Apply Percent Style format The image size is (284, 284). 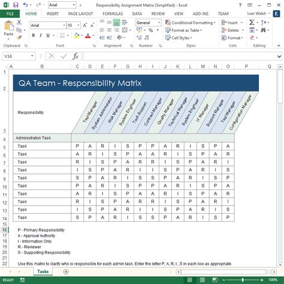(x=151, y=30)
